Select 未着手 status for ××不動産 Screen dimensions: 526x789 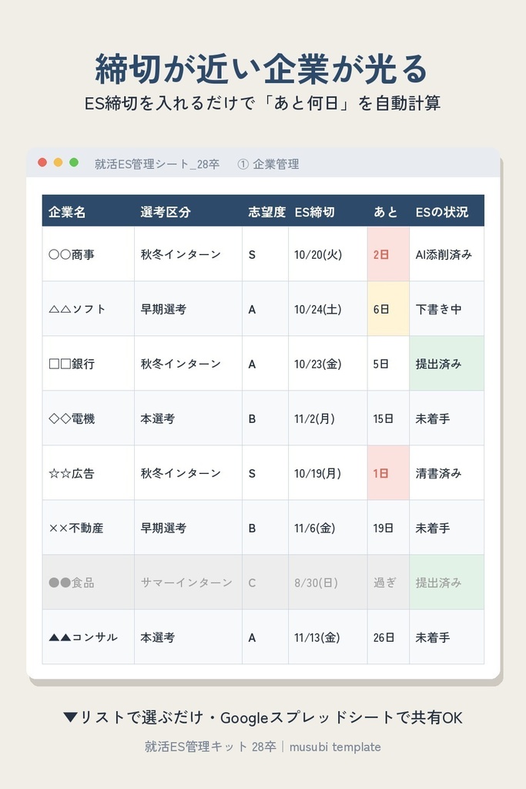coord(447,527)
